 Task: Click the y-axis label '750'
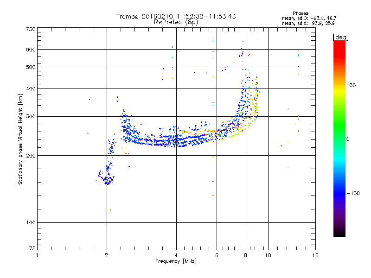[x=31, y=29]
